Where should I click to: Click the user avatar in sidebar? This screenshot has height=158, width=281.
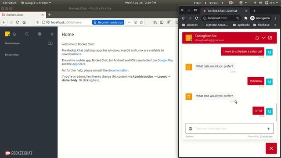coord(7,34)
